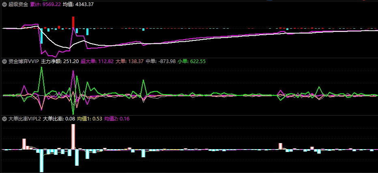Select the 小单: 622.55 value
Viewport: 378px width, 173px height.
[191, 61]
